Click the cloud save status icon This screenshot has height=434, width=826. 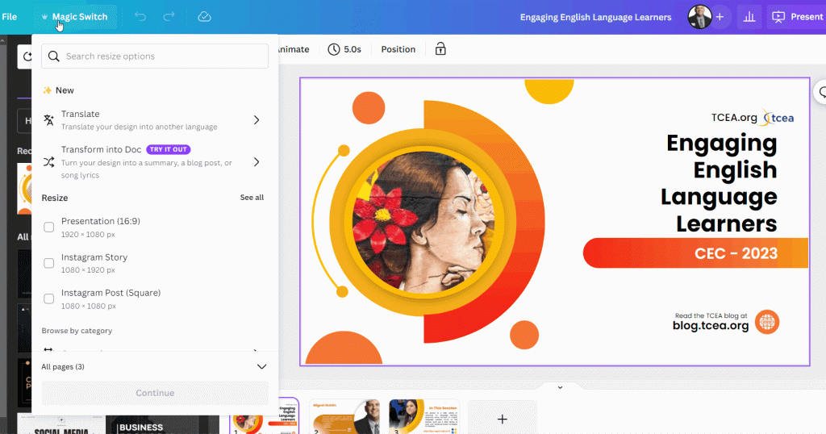point(204,17)
